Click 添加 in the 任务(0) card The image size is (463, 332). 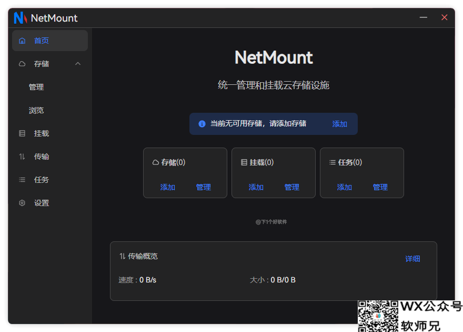pos(344,187)
